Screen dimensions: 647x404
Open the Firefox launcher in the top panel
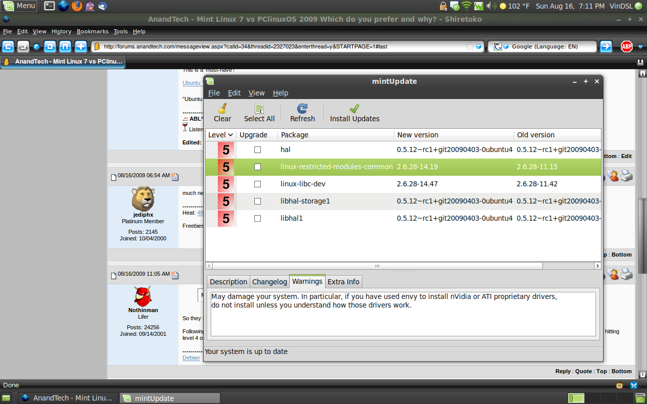pos(77,6)
